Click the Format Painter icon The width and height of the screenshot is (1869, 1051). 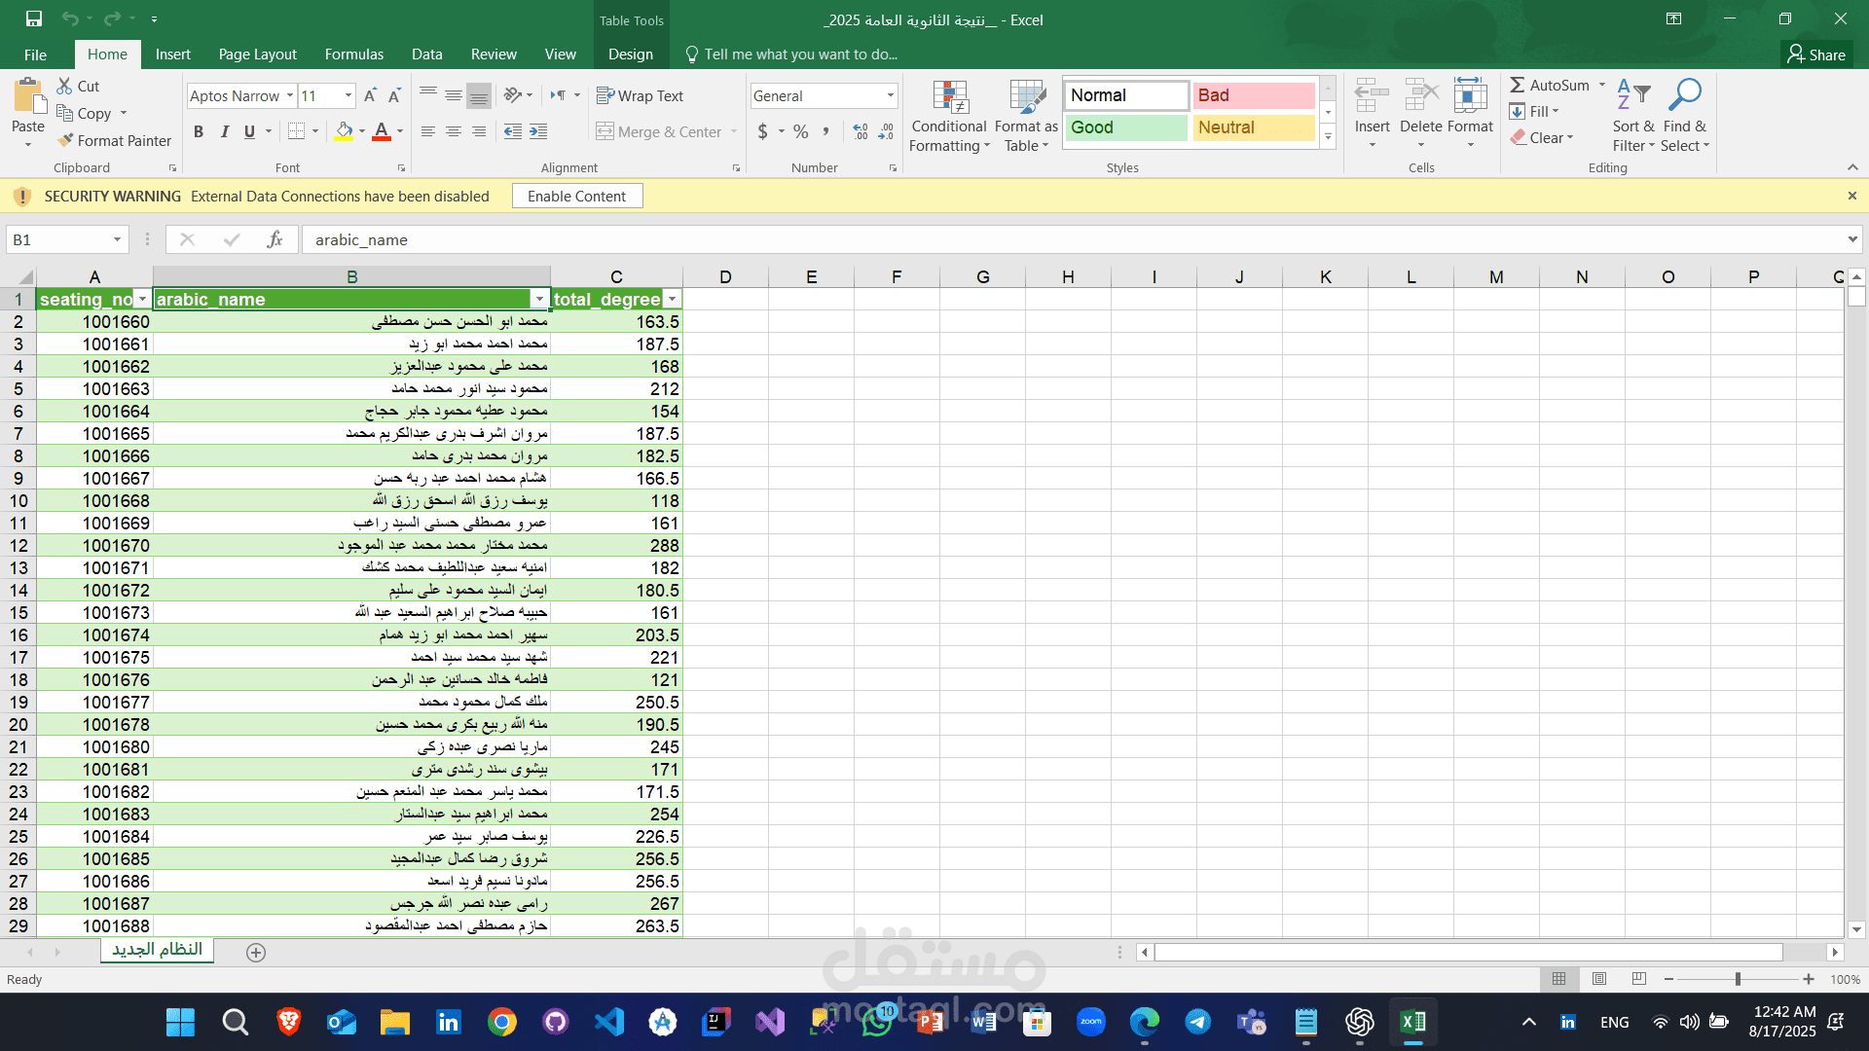click(x=65, y=141)
